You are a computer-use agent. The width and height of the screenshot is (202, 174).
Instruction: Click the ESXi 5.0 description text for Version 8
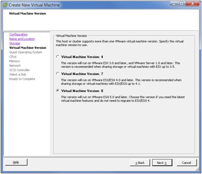[123, 99]
